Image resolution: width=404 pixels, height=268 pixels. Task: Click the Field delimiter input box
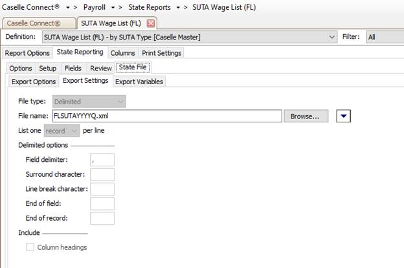pyautogui.click(x=102, y=159)
